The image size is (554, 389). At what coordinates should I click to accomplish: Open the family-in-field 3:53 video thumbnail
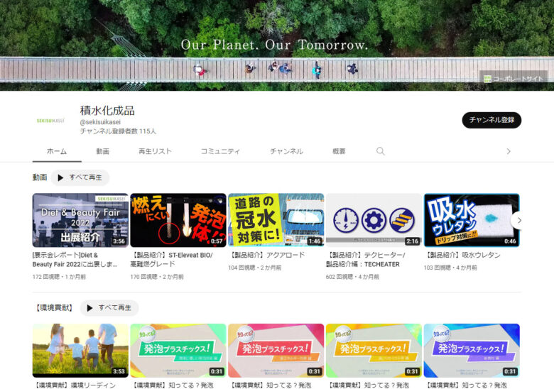(x=80, y=351)
